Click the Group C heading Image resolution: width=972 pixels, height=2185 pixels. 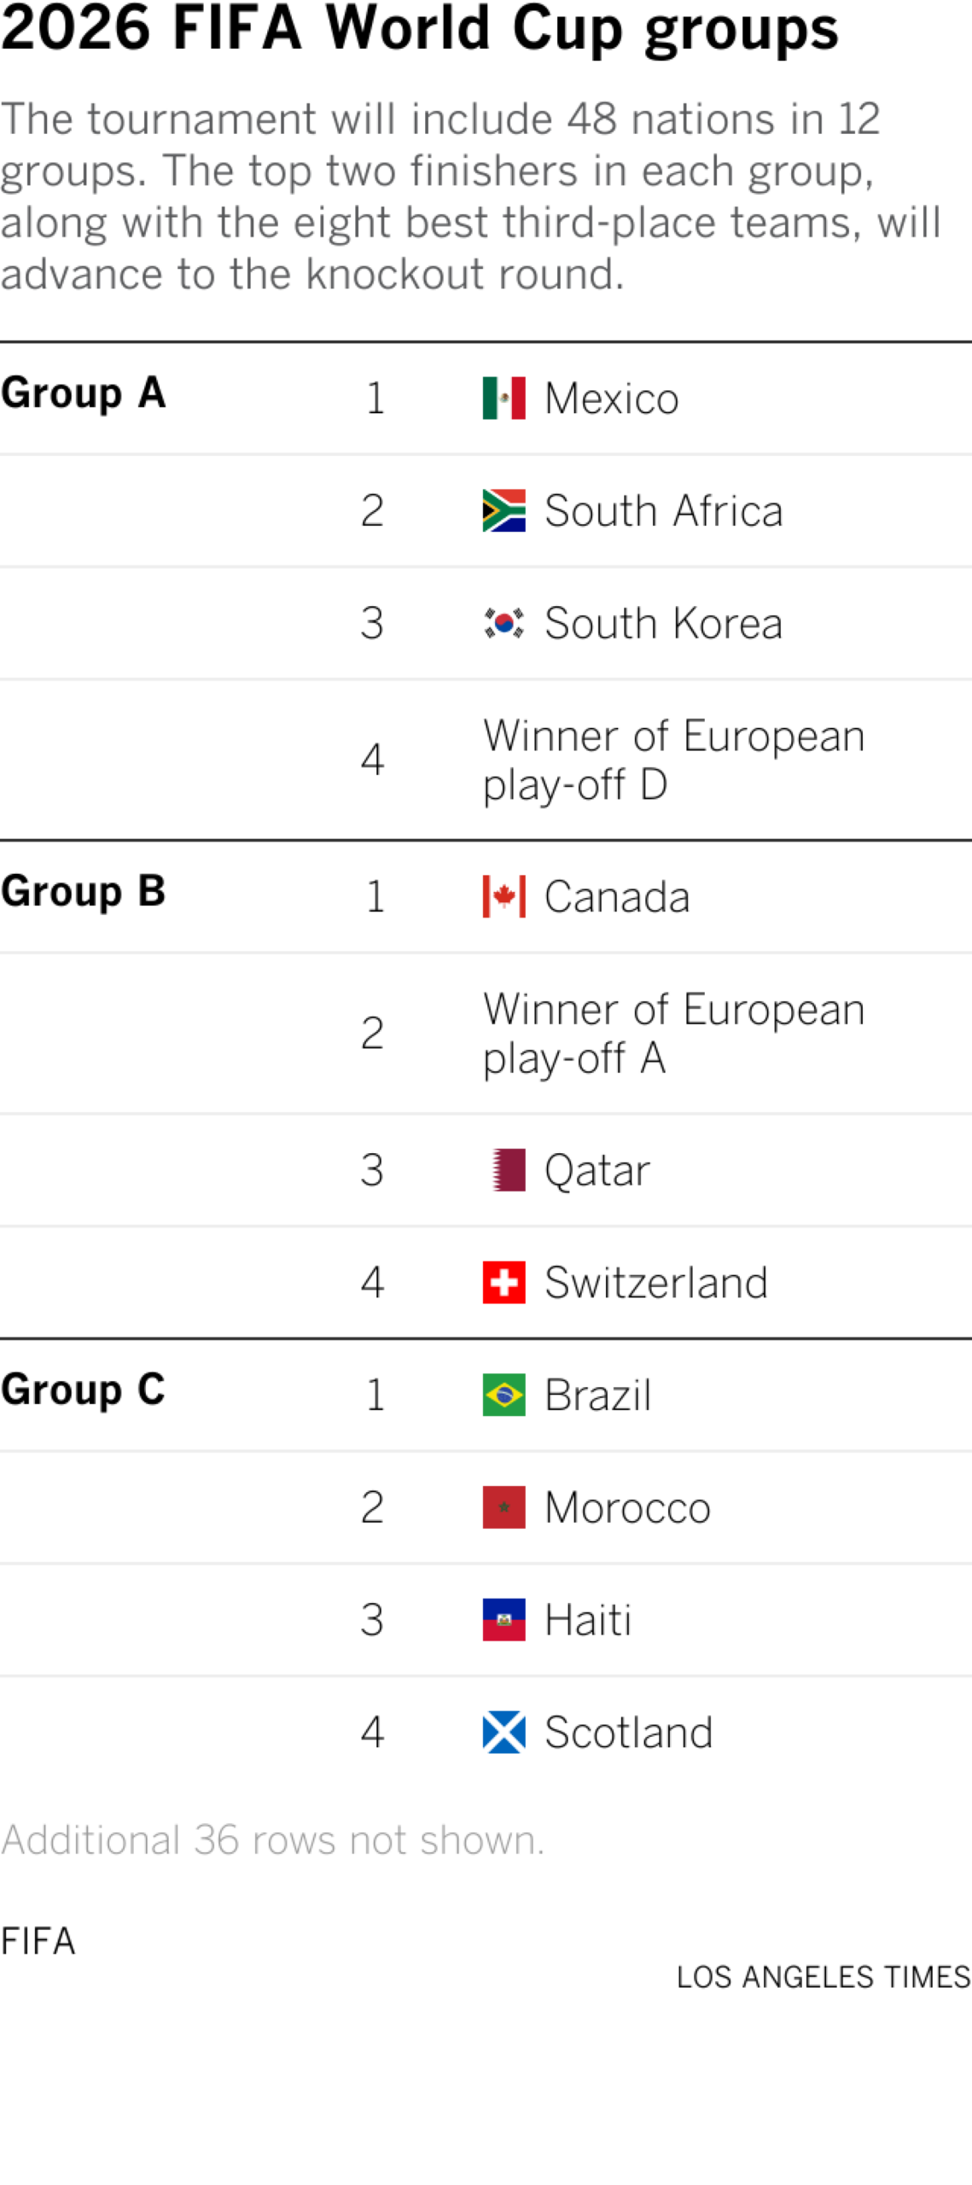coord(83,1390)
